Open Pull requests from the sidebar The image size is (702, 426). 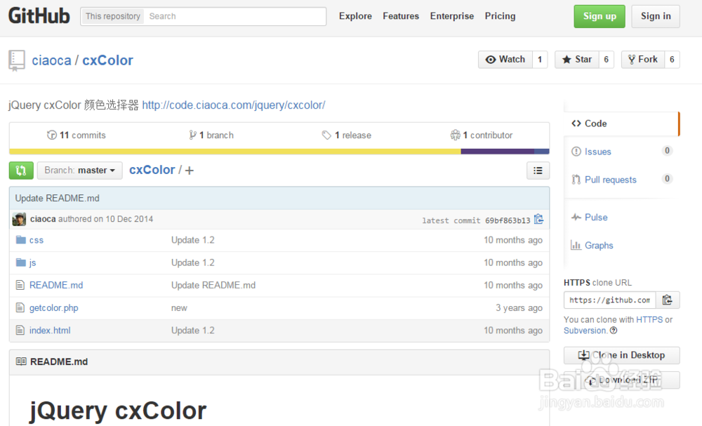(609, 180)
